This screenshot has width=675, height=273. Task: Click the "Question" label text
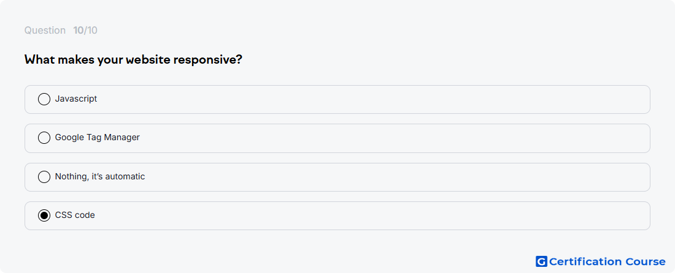click(45, 31)
